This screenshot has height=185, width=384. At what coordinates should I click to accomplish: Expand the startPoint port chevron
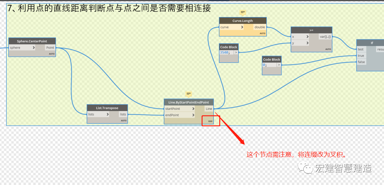[x=193, y=109]
